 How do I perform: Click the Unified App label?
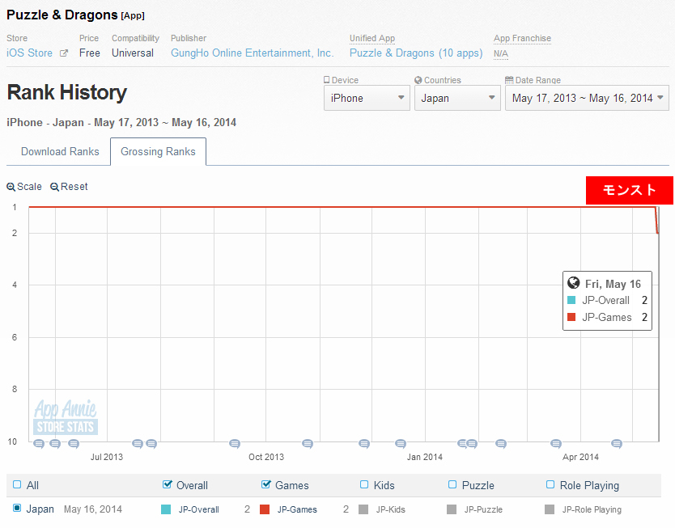click(372, 38)
